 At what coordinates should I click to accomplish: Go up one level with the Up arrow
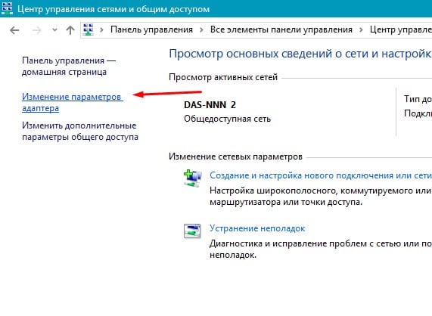point(70,30)
